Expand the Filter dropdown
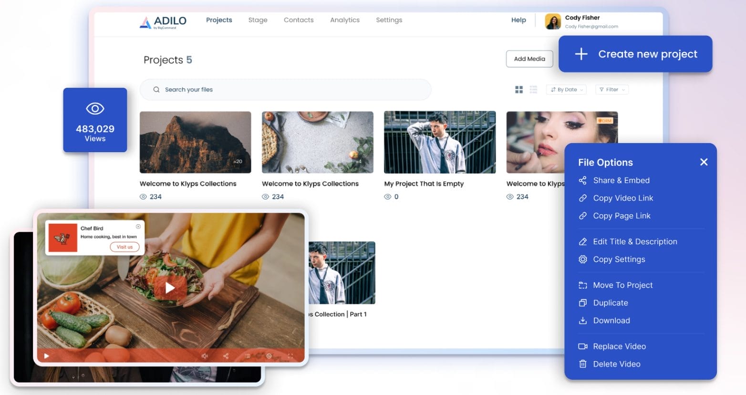The width and height of the screenshot is (746, 395). [611, 89]
